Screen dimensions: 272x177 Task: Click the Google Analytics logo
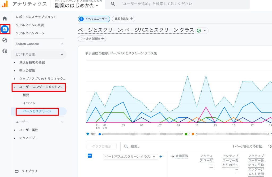[5, 4]
